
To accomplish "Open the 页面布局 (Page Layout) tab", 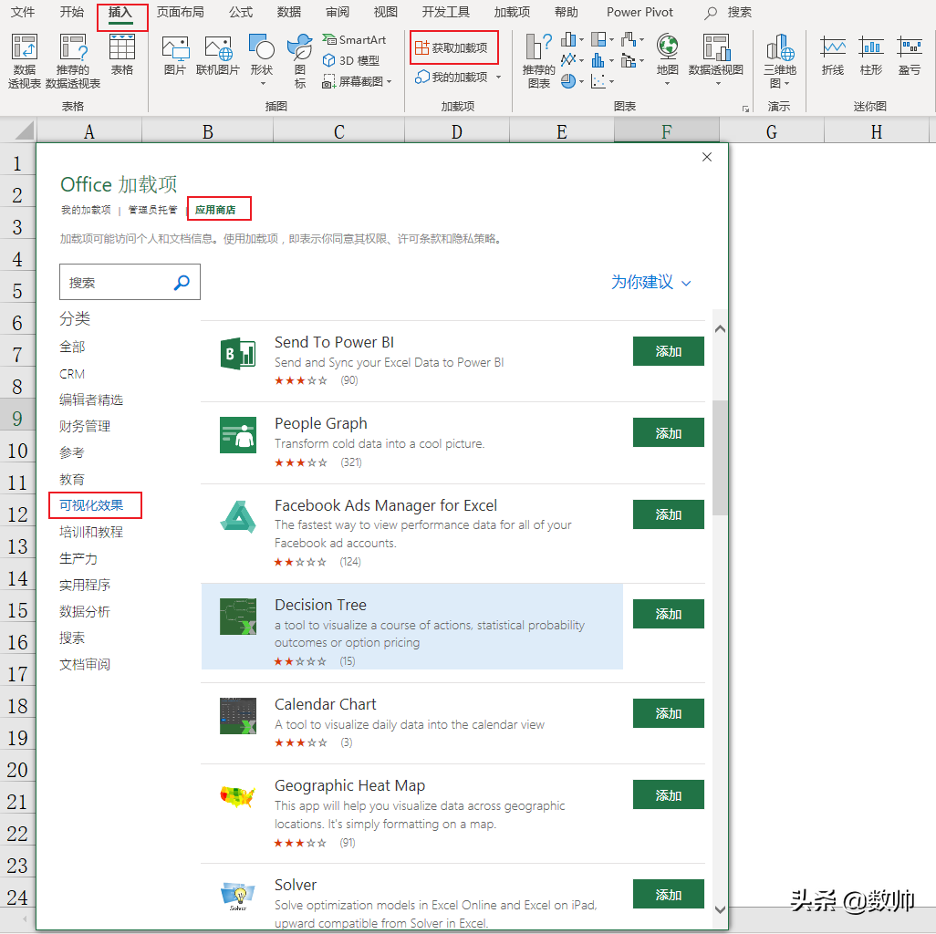I will [x=181, y=12].
